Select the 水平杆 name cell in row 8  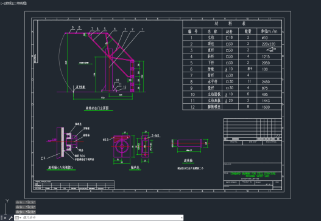point(213,81)
